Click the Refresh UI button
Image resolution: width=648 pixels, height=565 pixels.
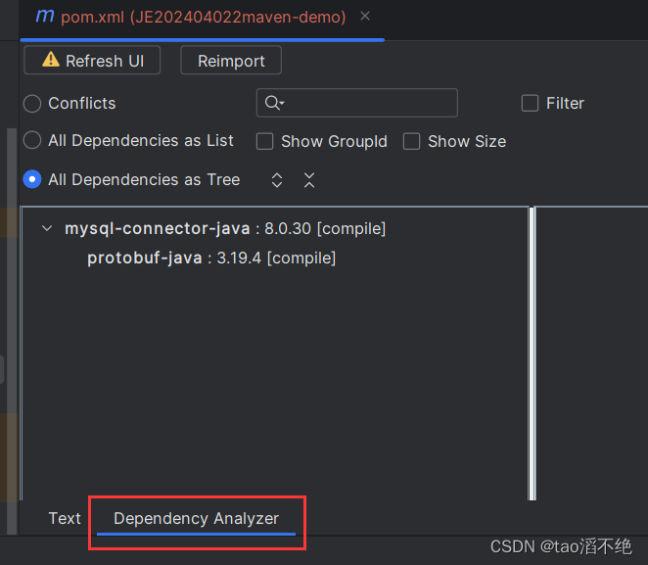tap(92, 61)
